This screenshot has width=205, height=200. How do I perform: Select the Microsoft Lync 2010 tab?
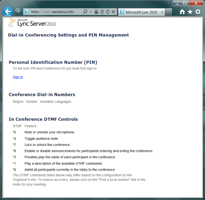(141, 12)
